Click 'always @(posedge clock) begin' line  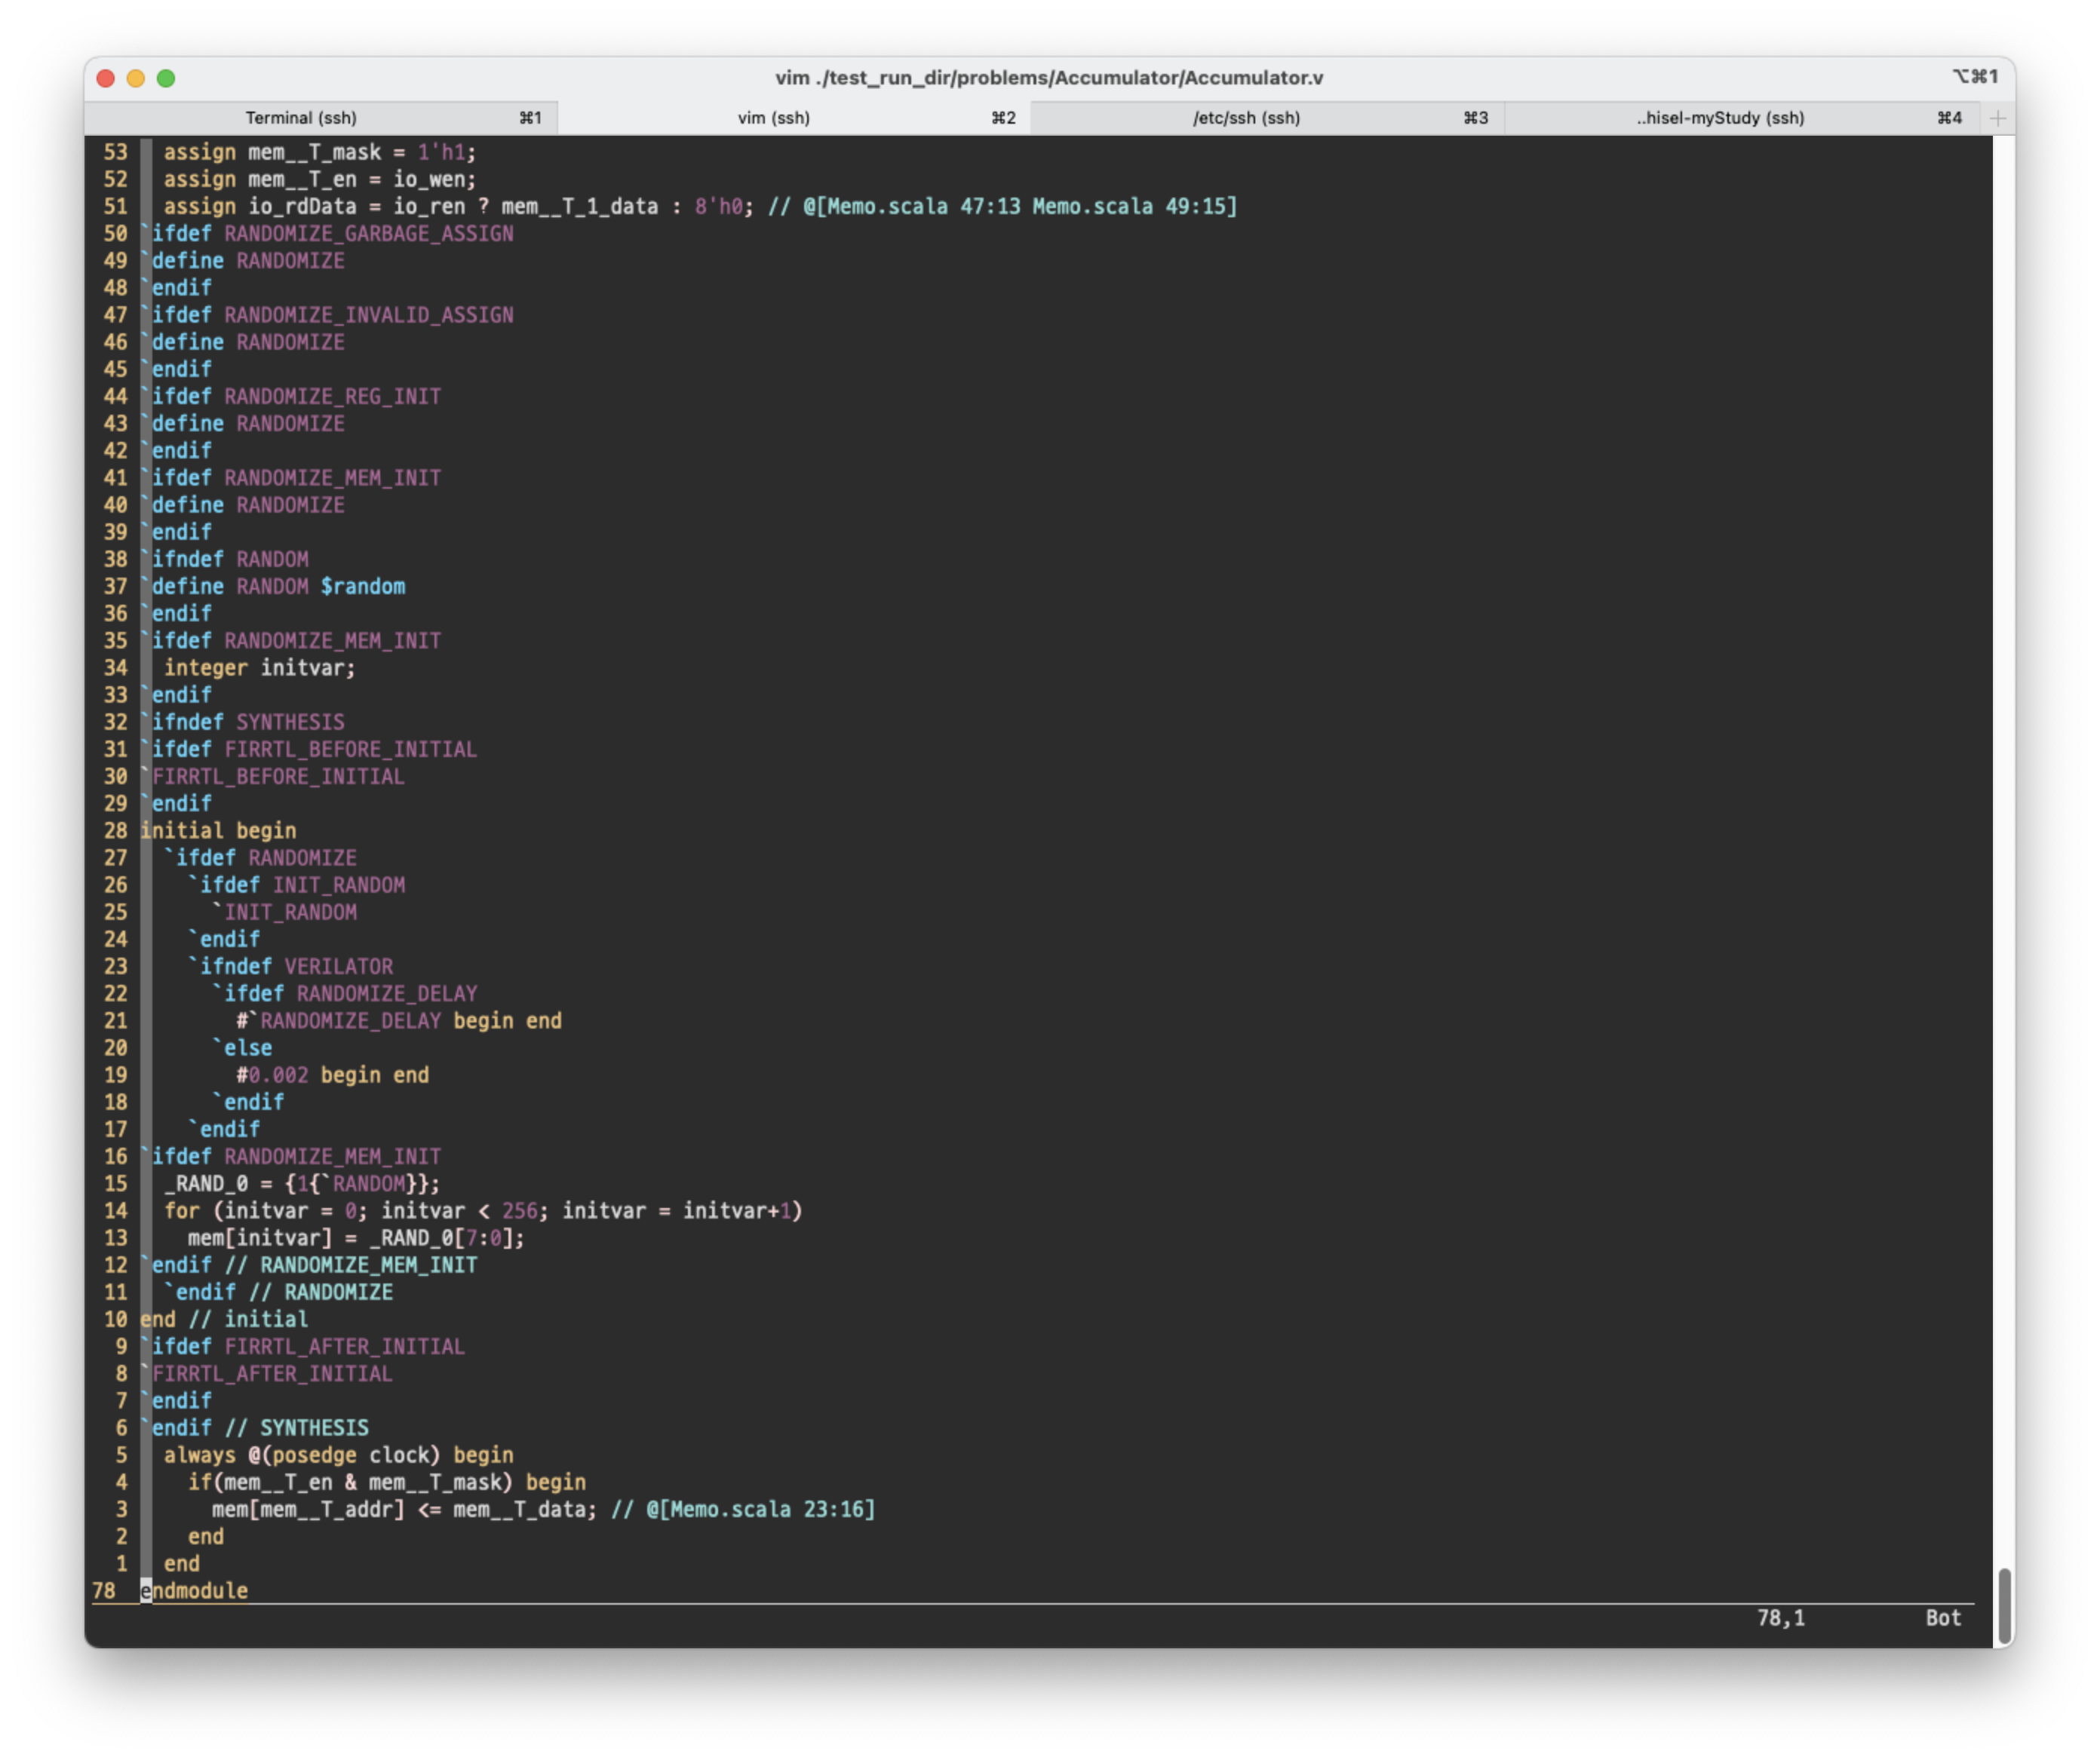pyautogui.click(x=338, y=1455)
